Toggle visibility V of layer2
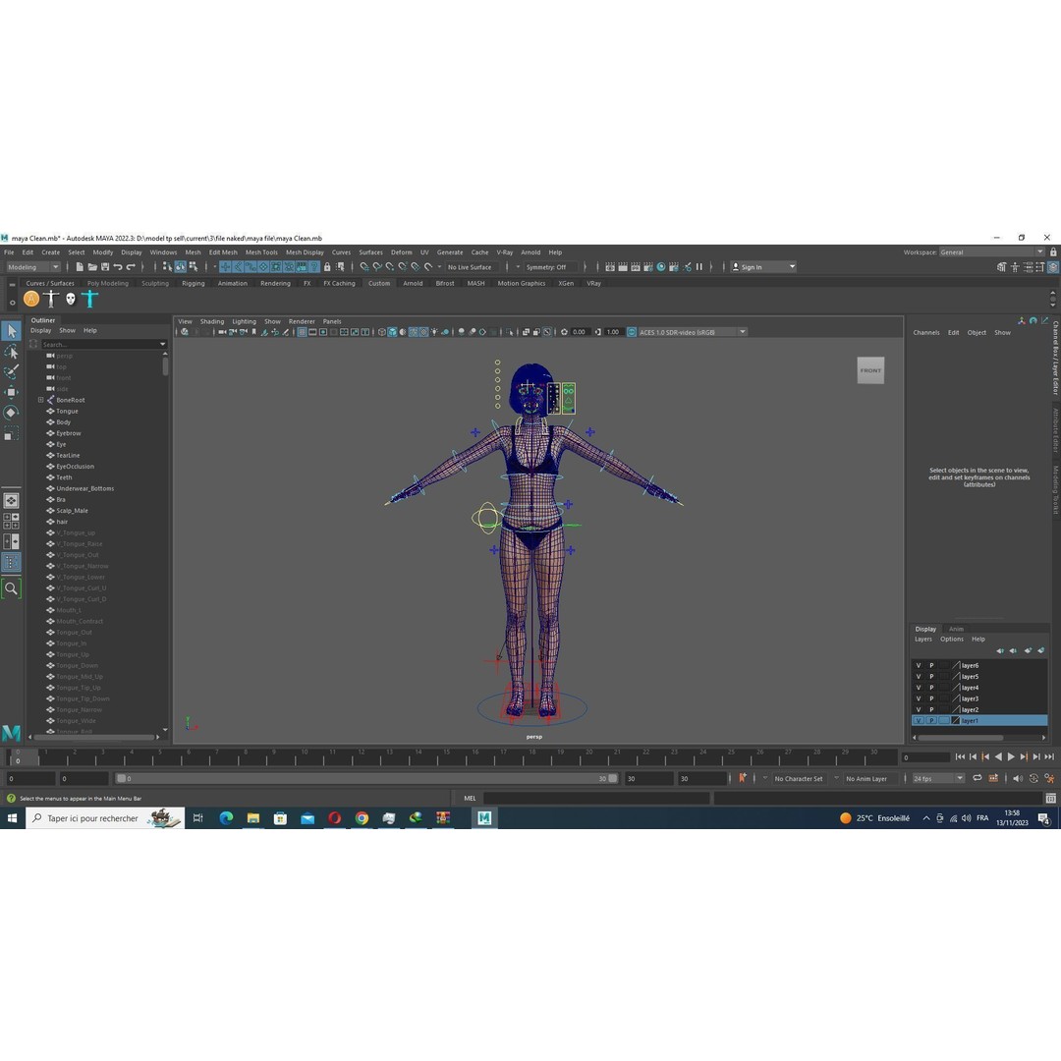The width and height of the screenshot is (1061, 1061). pos(919,709)
